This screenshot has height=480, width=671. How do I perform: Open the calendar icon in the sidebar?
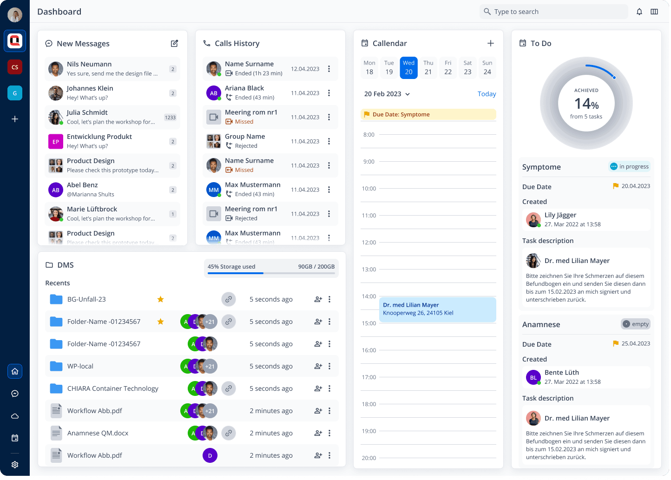click(x=15, y=438)
